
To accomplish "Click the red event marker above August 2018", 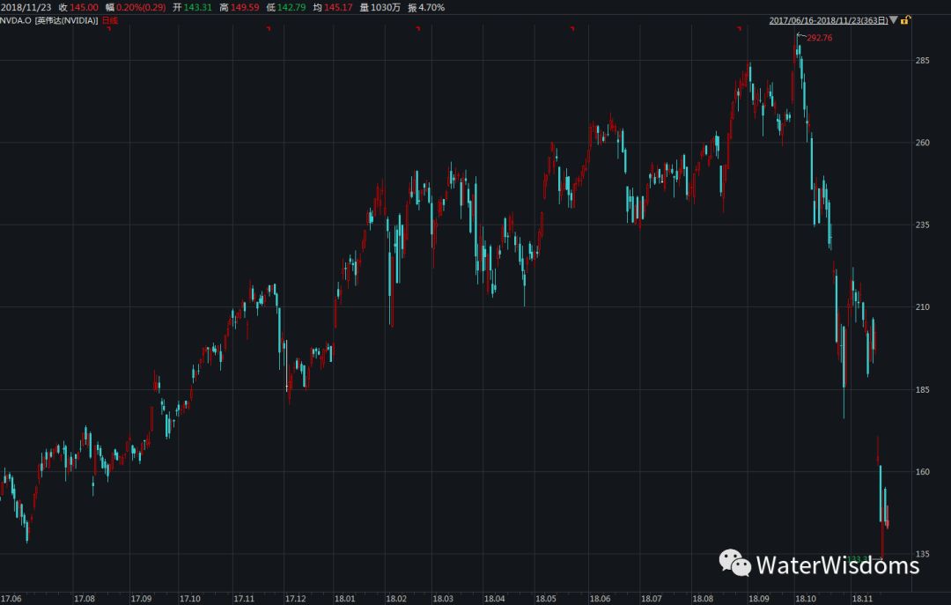I will (739, 28).
